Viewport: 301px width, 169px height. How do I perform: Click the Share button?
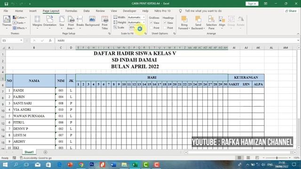291,11
